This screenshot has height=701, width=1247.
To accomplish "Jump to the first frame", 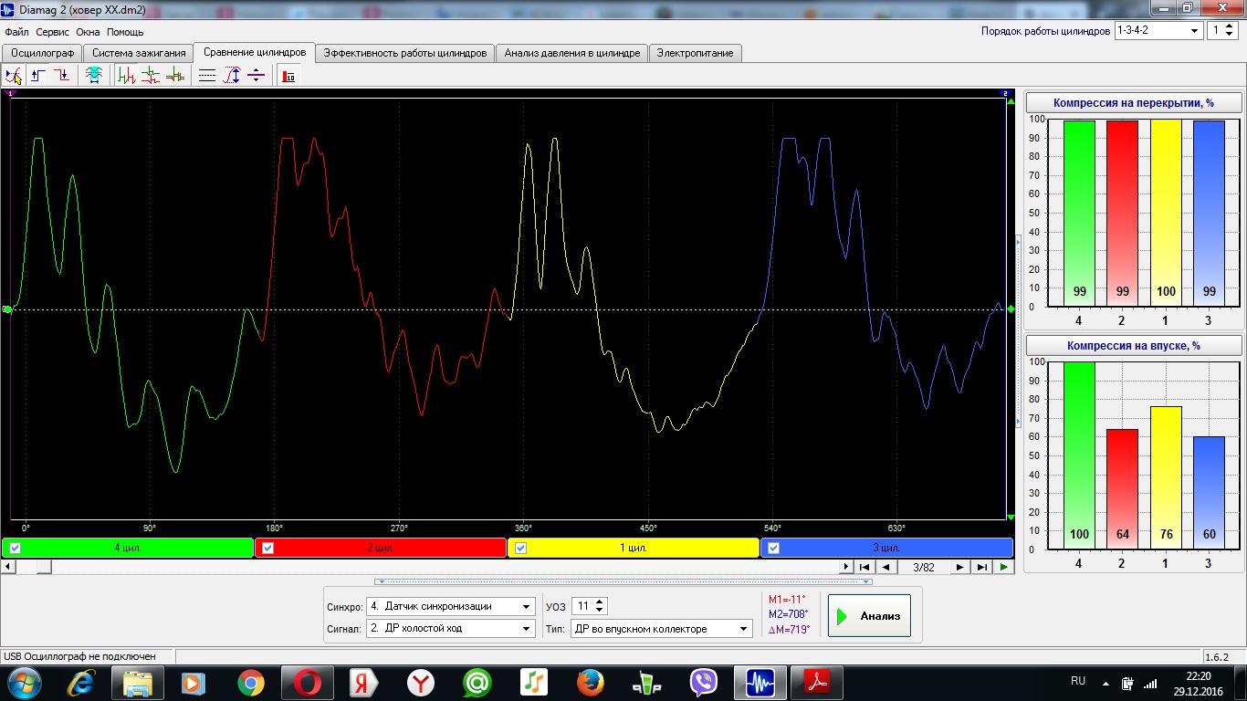I will click(864, 567).
